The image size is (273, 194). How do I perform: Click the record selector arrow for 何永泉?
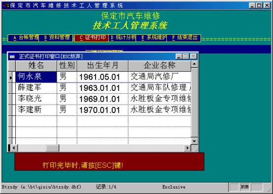[x=12, y=77]
